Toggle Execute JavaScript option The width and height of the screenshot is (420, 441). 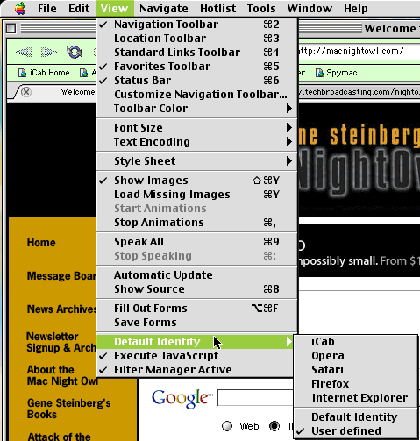click(x=195, y=356)
